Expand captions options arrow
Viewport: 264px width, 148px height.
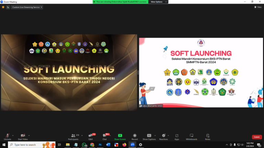click(155, 136)
